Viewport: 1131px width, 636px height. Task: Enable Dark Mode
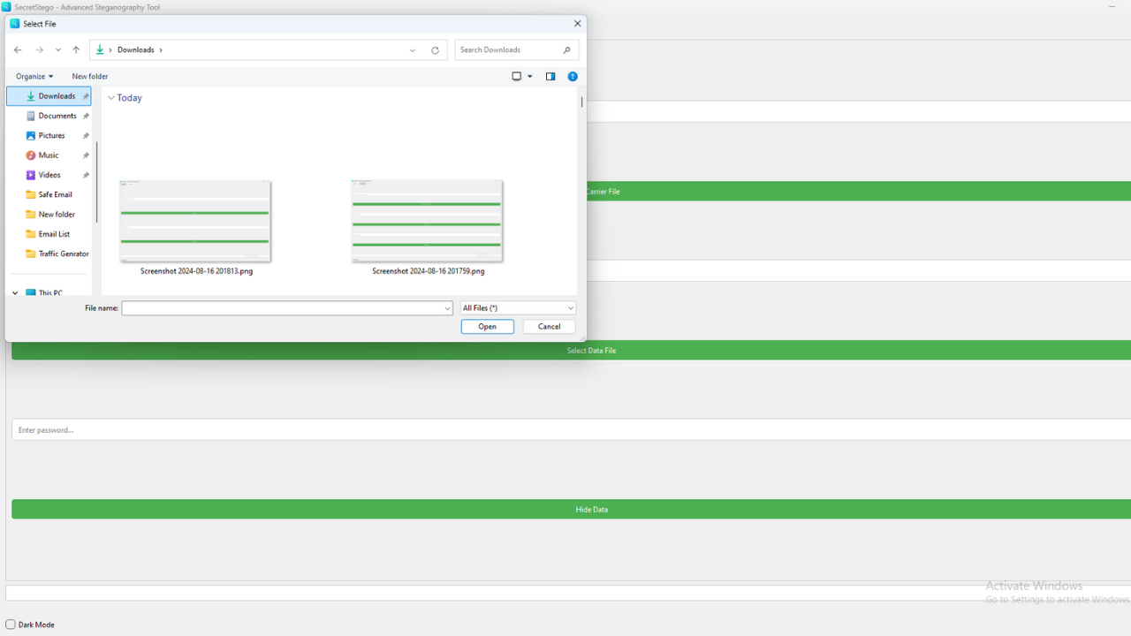point(8,625)
